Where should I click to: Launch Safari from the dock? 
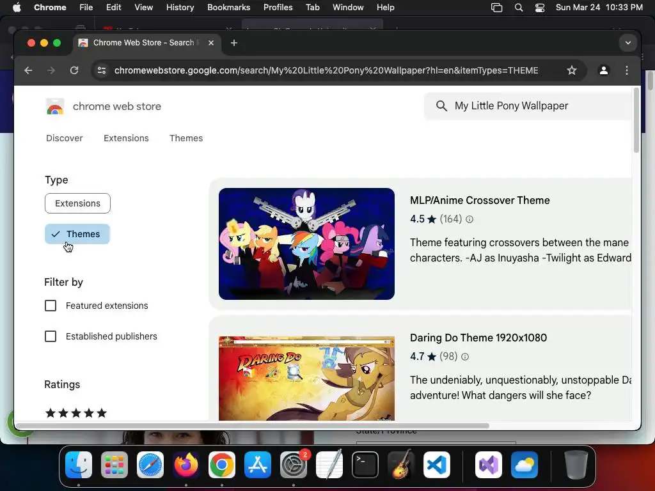coord(150,465)
